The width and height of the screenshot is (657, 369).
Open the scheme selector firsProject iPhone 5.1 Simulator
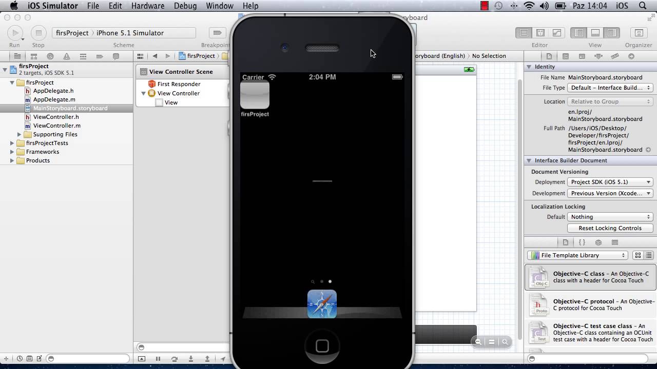[124, 33]
